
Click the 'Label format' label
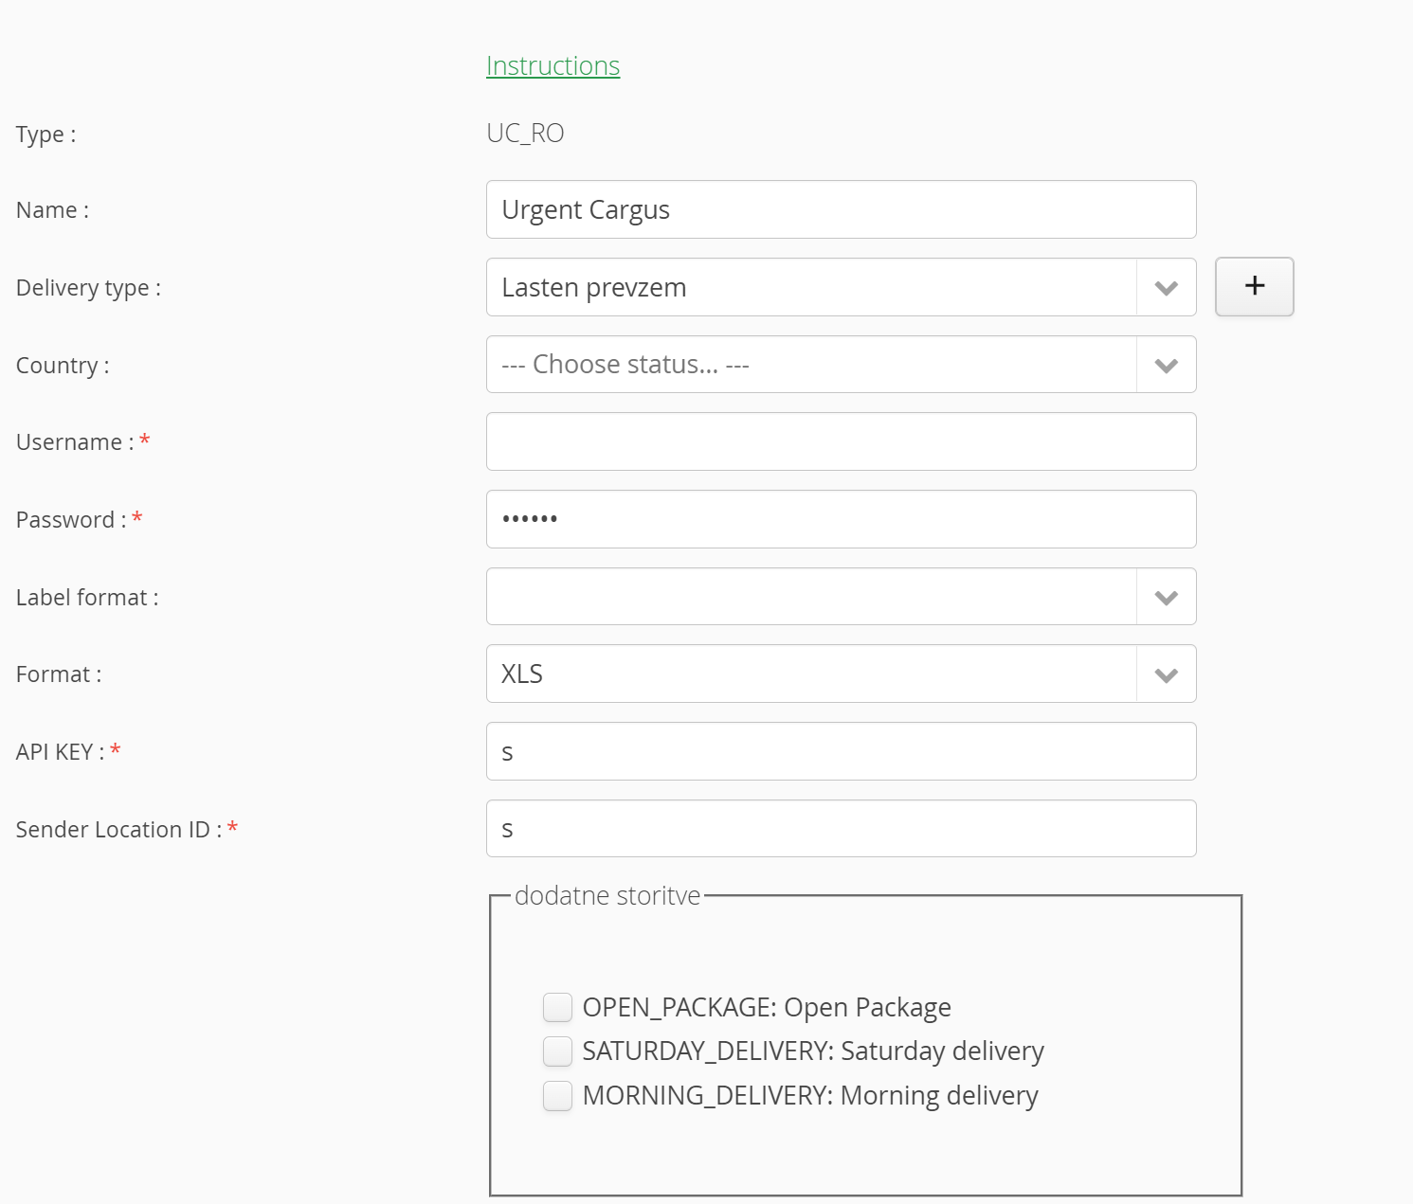point(87,598)
